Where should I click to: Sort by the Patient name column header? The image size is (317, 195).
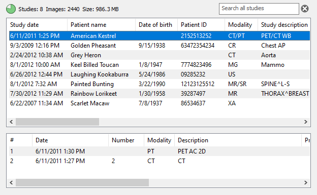pyautogui.click(x=101, y=25)
